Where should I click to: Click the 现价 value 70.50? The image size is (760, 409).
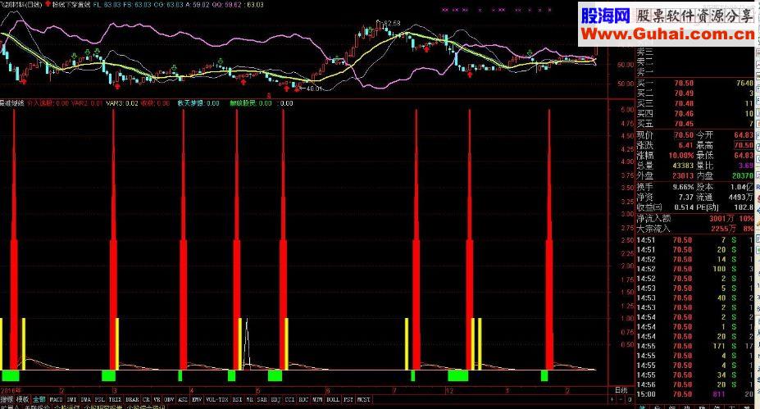[684, 135]
